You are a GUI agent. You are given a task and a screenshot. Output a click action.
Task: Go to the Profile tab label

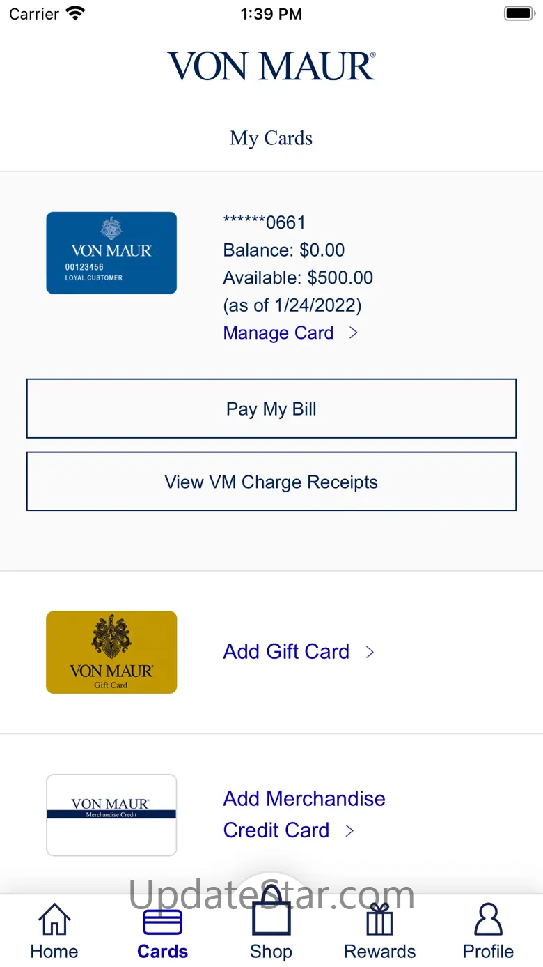[x=488, y=952]
